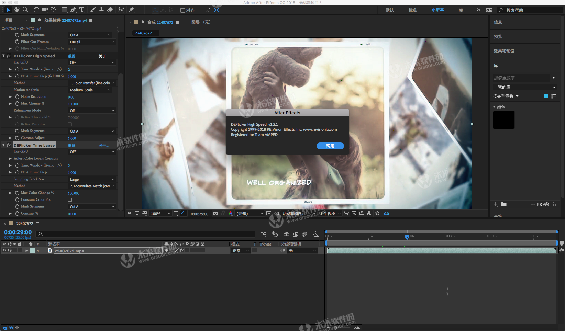Open Refinement Mode dropdown
The height and width of the screenshot is (331, 565).
tap(92, 111)
